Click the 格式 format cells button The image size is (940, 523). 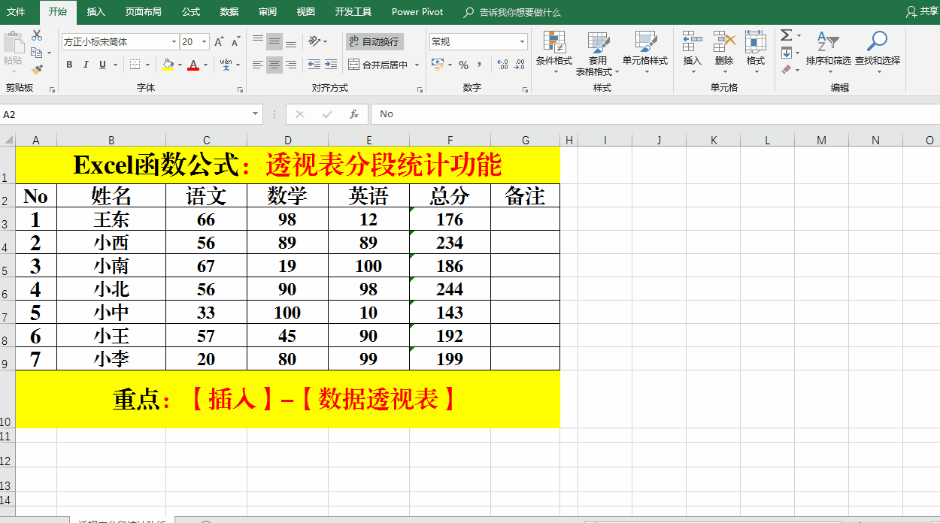756,52
